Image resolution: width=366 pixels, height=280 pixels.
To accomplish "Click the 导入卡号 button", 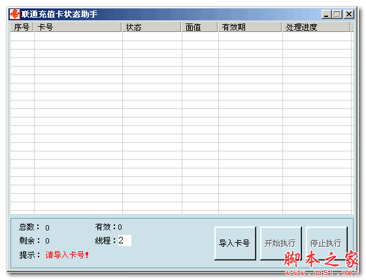I will coord(235,243).
